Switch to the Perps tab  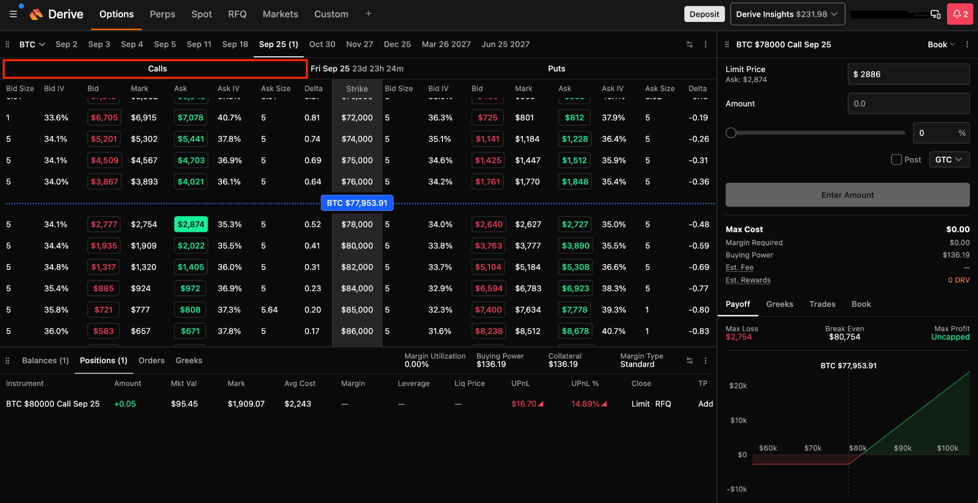click(x=162, y=14)
